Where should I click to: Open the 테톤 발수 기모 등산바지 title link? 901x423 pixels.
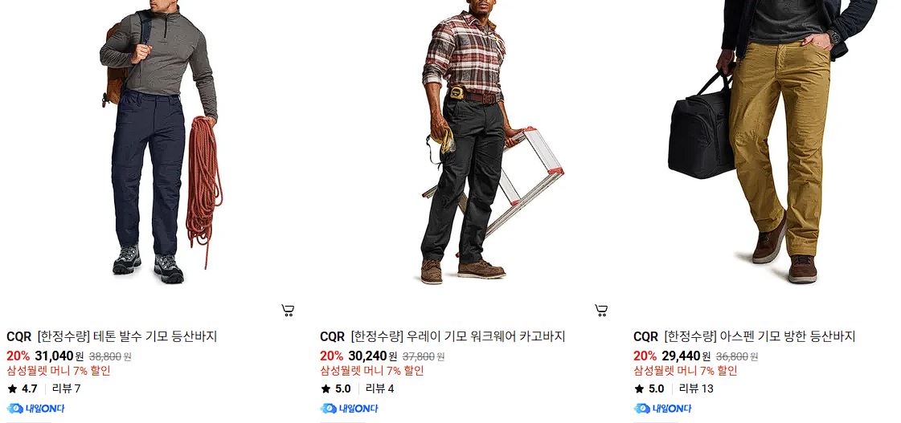pos(127,336)
